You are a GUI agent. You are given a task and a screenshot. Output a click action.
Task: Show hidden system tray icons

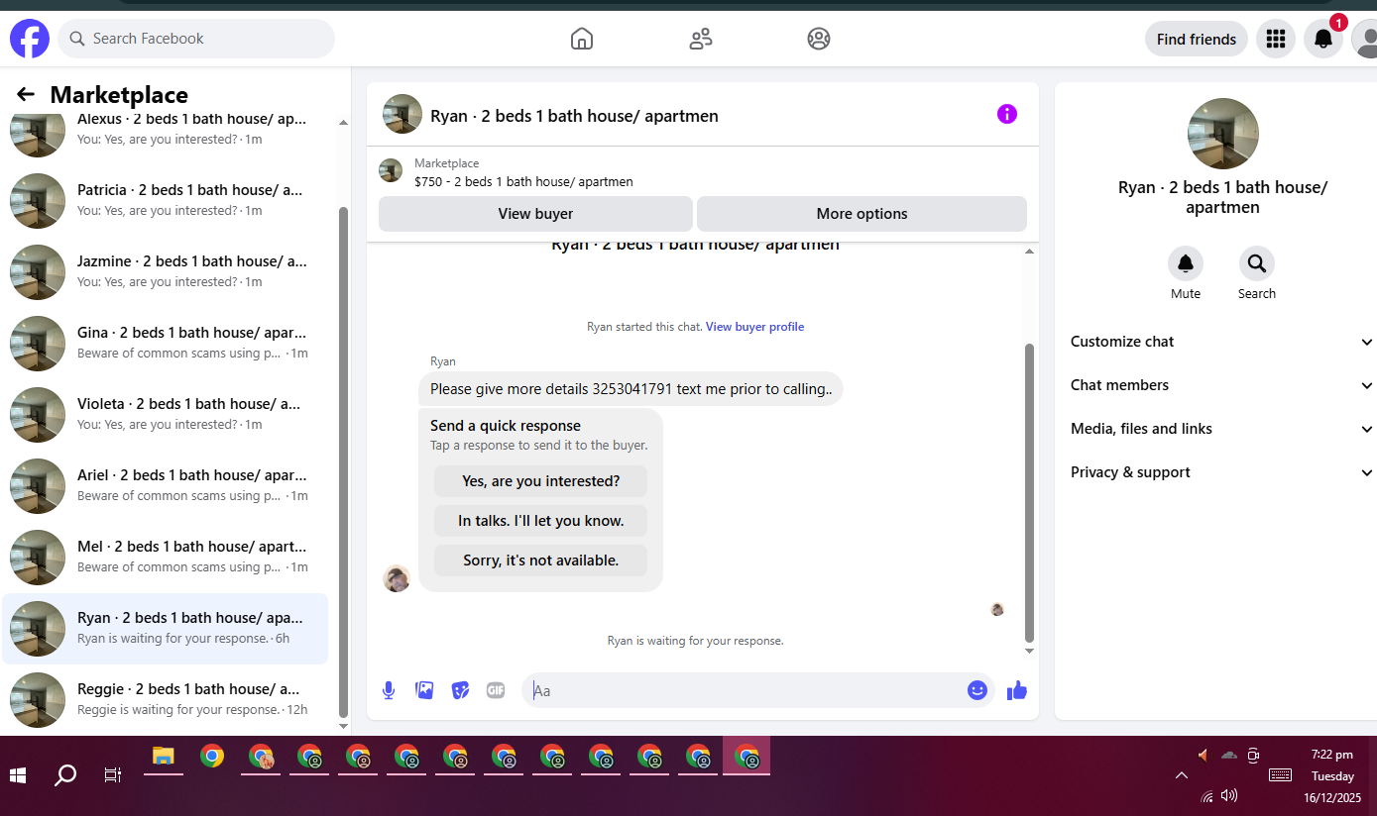point(1181,775)
